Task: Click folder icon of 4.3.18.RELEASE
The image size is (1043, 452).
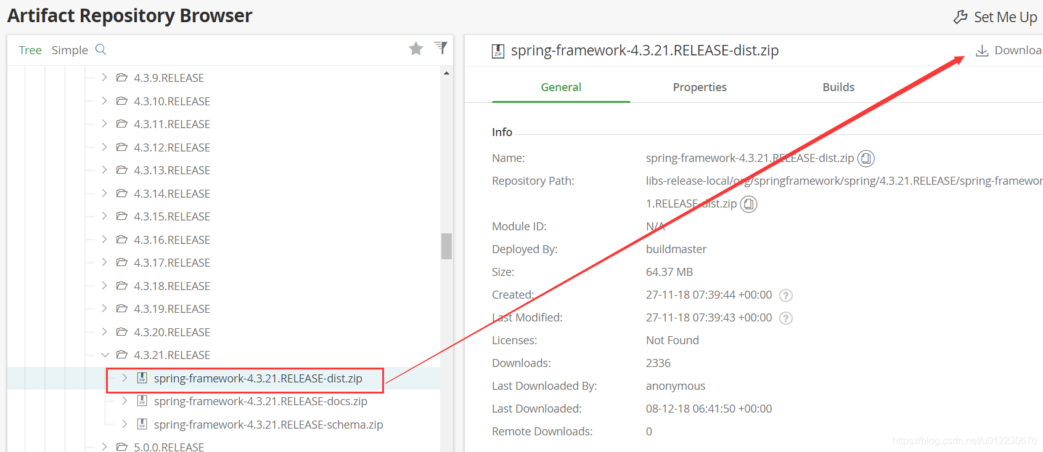Action: click(x=122, y=286)
